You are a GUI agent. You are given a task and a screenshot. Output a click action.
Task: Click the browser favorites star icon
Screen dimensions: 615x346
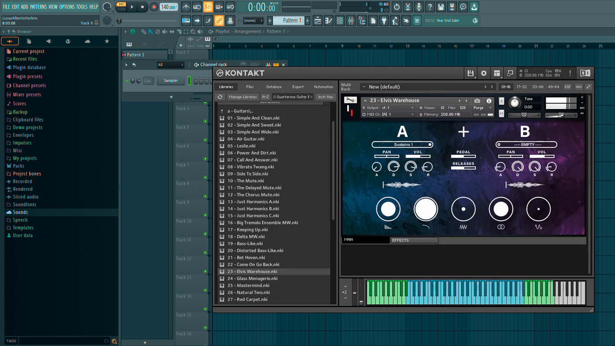tap(107, 41)
